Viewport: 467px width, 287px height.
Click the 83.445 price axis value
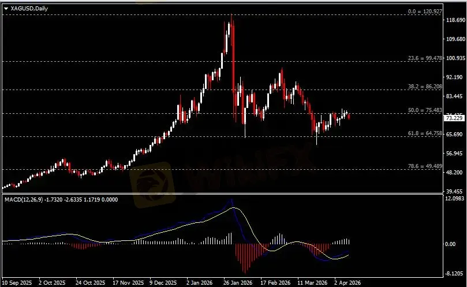(455, 96)
